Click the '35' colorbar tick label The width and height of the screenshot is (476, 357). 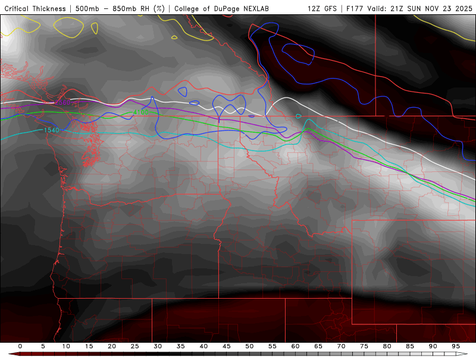click(181, 346)
